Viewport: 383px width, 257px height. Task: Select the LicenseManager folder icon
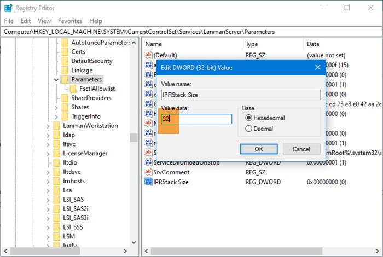[x=57, y=153]
